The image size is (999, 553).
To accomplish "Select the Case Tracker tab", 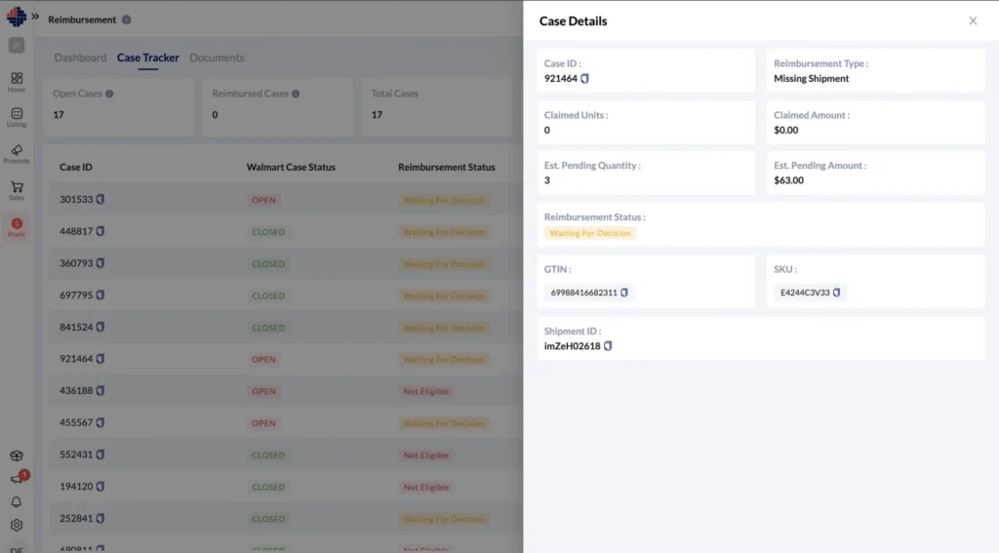I will tap(148, 58).
